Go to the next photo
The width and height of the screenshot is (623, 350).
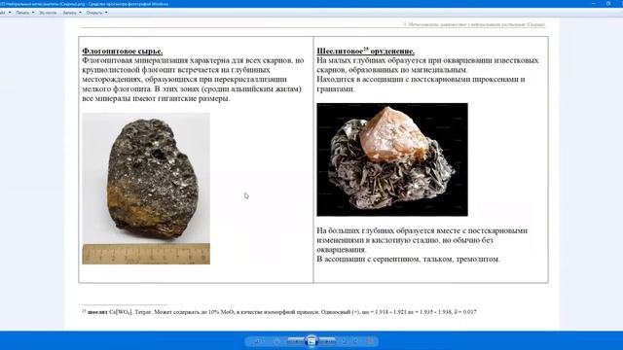click(x=327, y=341)
